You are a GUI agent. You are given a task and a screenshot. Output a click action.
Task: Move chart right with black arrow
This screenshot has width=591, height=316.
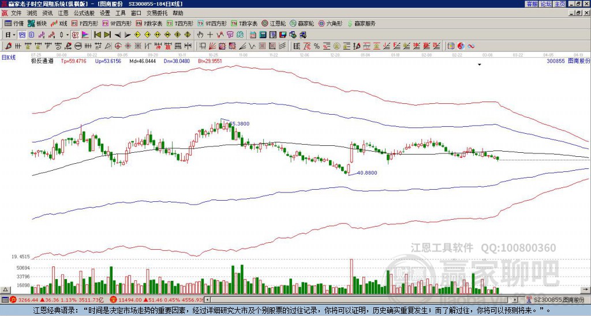[x=128, y=35]
